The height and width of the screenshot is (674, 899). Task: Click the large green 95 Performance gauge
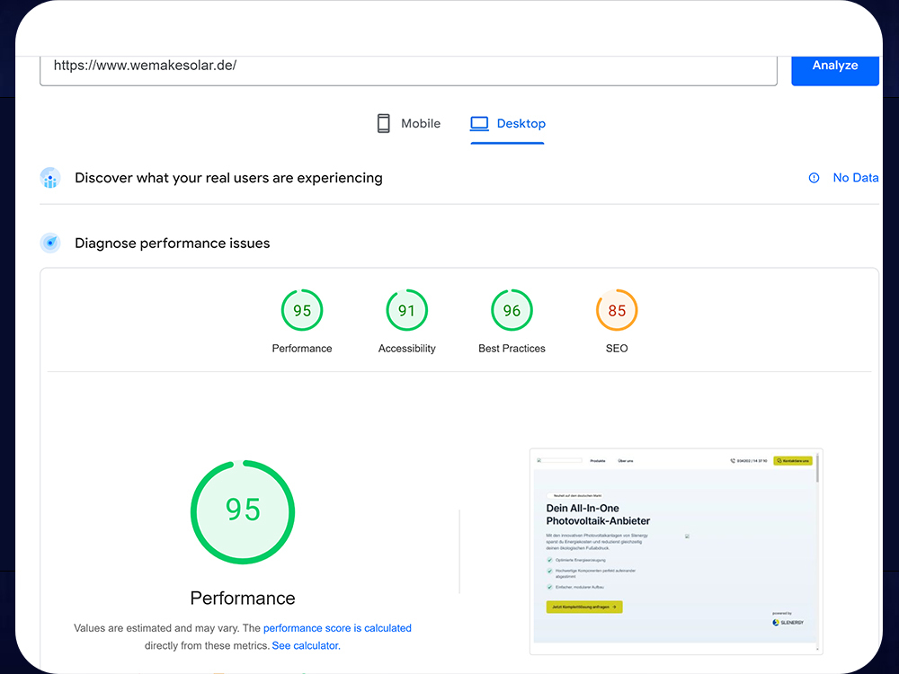[x=243, y=511]
